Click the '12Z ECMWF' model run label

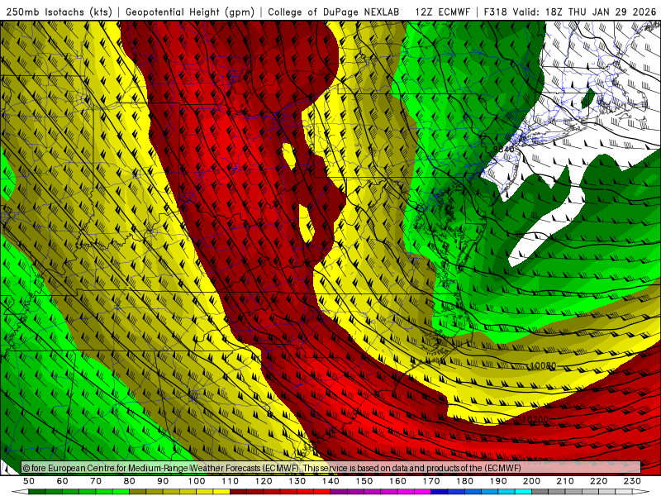click(x=442, y=12)
